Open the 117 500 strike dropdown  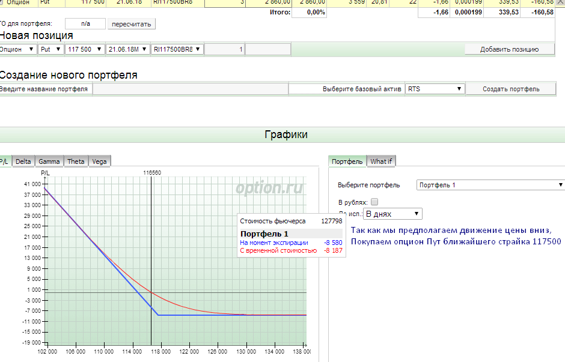tap(85, 49)
